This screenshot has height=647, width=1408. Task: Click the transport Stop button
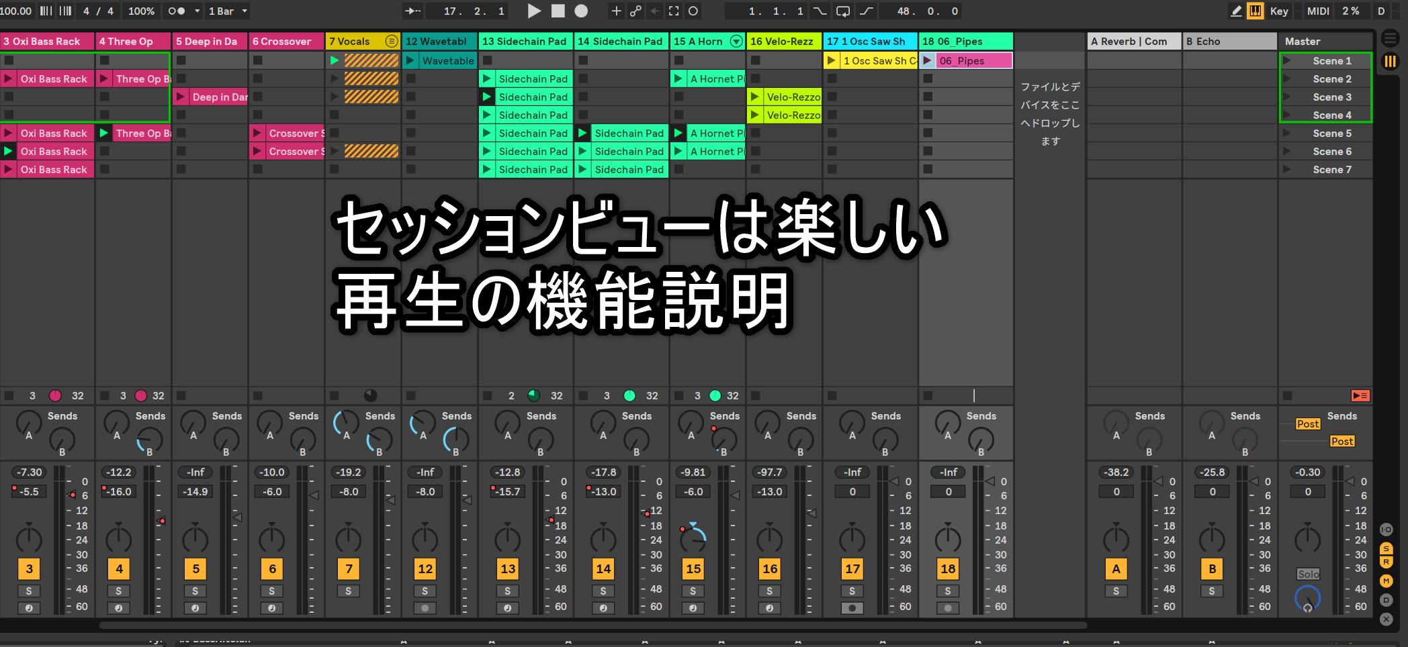point(558,11)
